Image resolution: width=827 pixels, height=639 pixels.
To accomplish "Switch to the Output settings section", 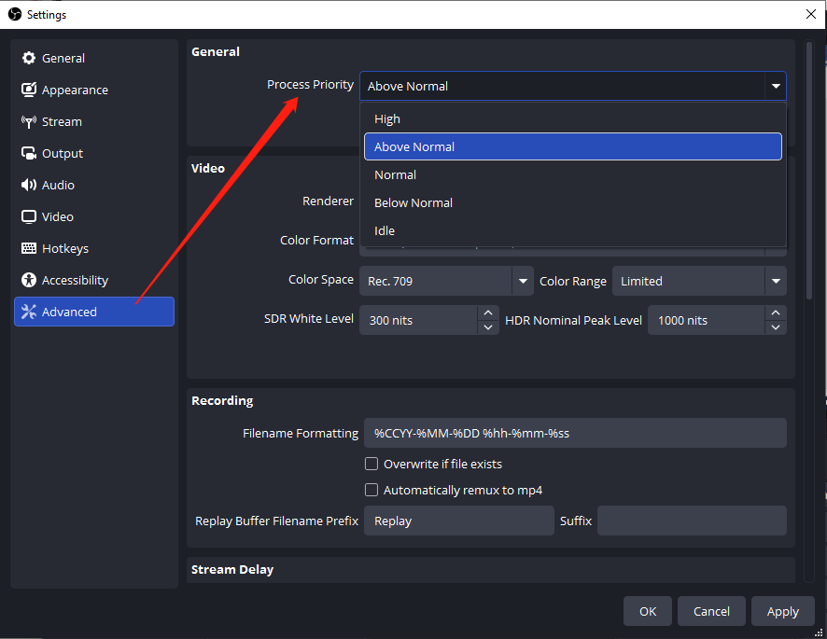I will (61, 153).
